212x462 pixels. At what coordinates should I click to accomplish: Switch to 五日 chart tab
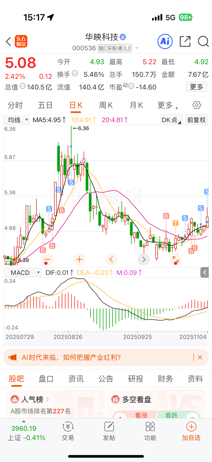click(45, 105)
